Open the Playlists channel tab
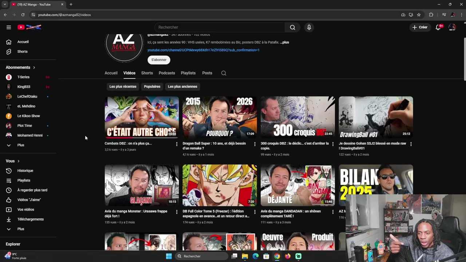This screenshot has height=262, width=466. (x=188, y=73)
